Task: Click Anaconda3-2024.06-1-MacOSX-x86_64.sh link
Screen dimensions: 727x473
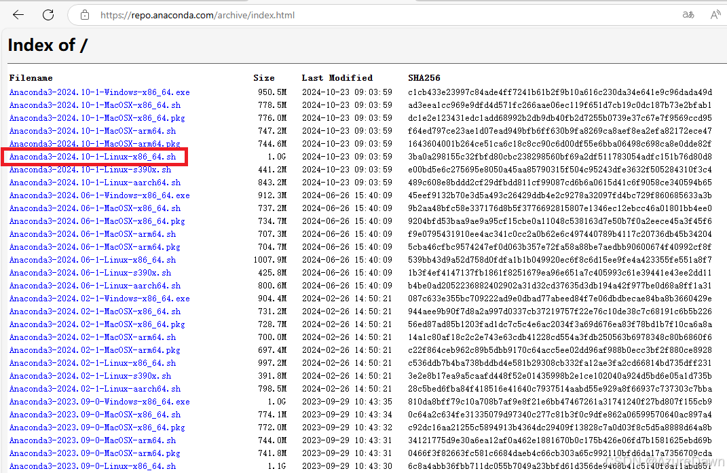Action: click(x=95, y=209)
